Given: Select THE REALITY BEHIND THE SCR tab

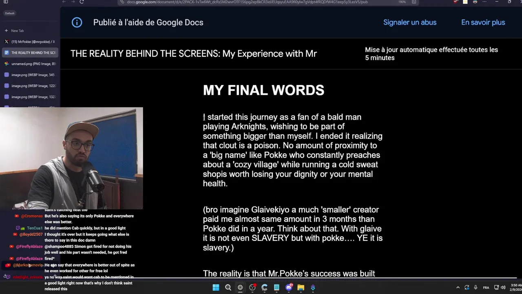Looking at the screenshot, I should [29, 53].
